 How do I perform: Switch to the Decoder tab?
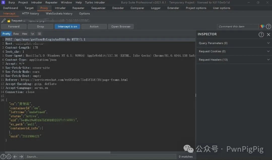(x=118, y=8)
